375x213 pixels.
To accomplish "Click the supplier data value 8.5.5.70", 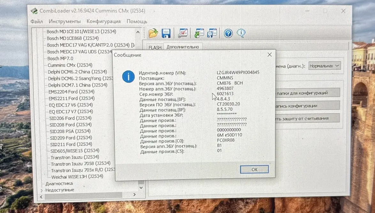I will [x=225, y=109].
